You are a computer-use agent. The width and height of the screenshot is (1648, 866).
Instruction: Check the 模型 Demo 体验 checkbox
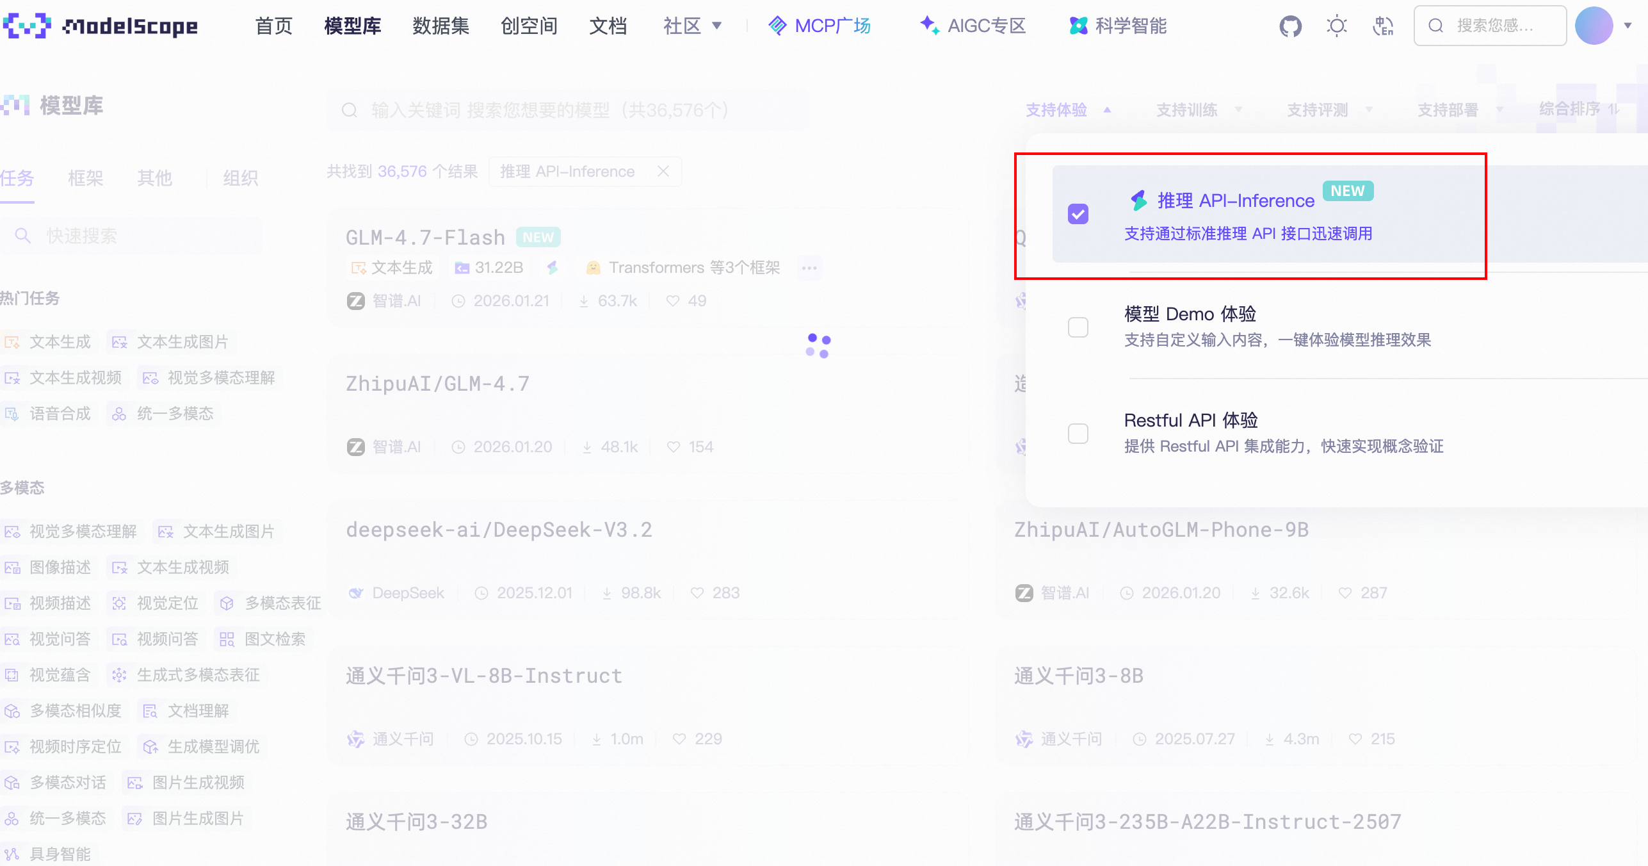[x=1078, y=327]
